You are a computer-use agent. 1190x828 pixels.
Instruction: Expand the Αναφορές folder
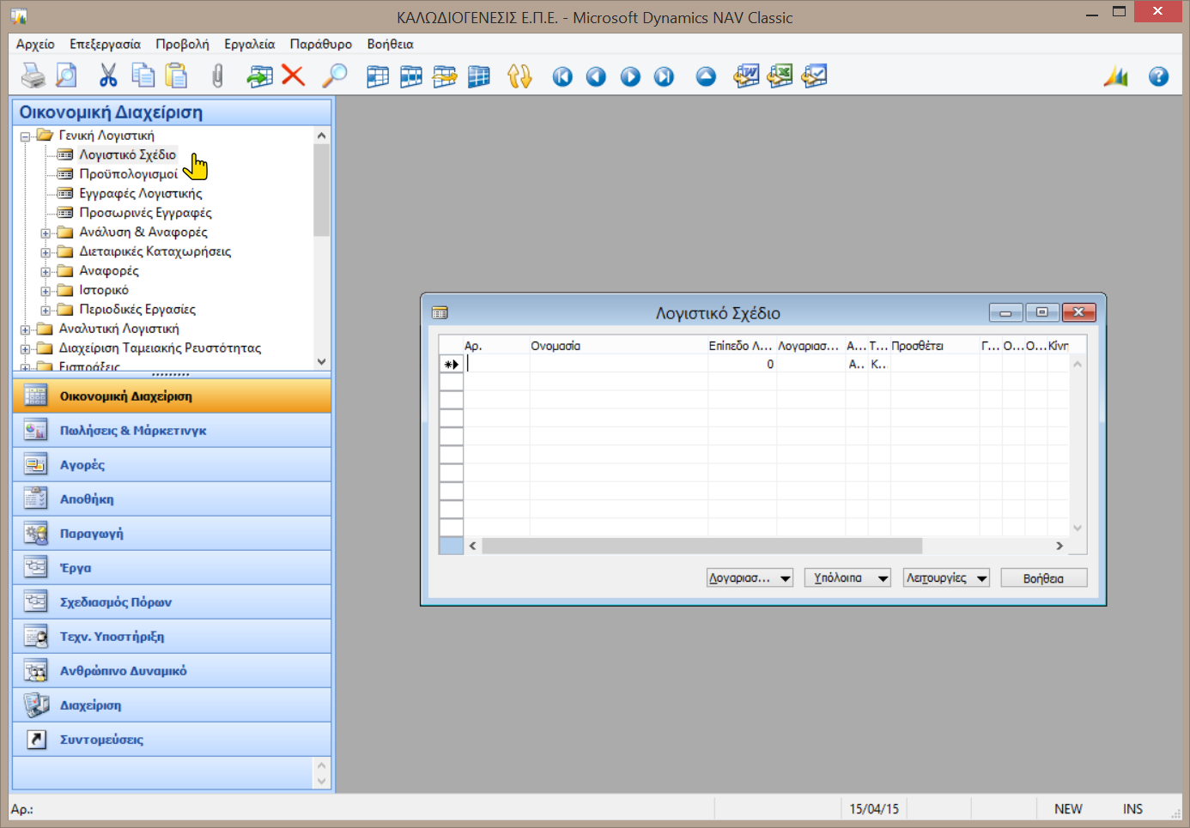point(46,271)
